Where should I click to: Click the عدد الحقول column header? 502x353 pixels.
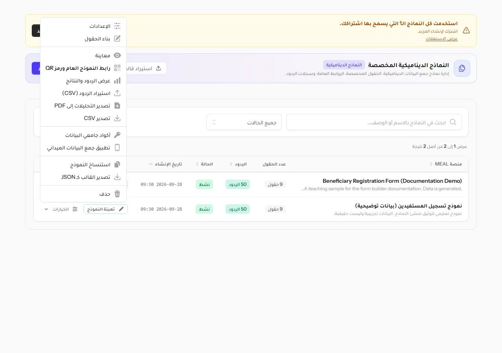(274, 164)
